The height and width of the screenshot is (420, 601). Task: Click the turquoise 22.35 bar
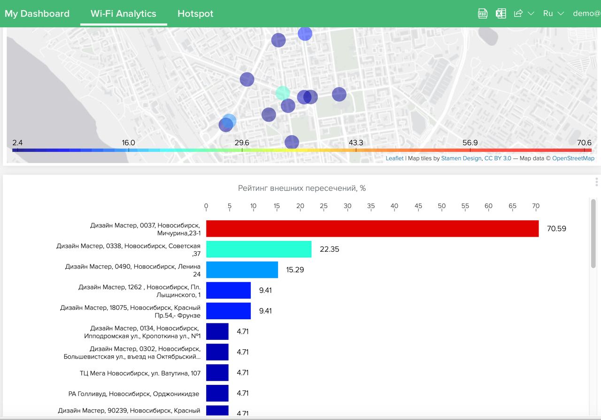[259, 249]
